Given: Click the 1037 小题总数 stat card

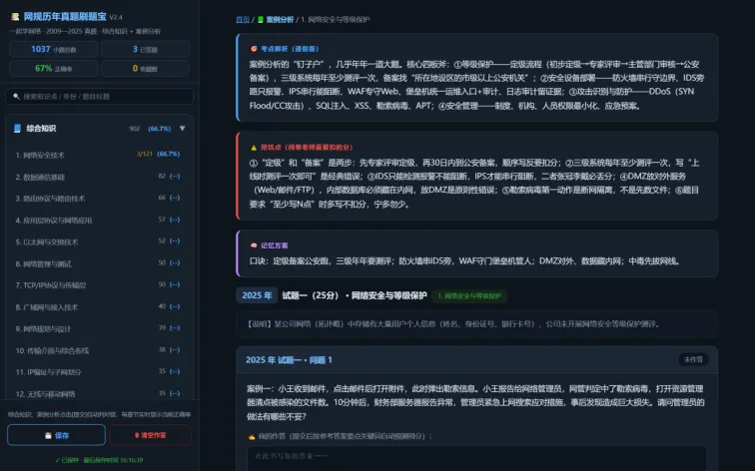Looking at the screenshot, I should click(54, 49).
